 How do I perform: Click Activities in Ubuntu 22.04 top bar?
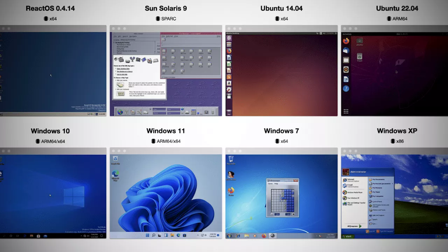point(347,34)
